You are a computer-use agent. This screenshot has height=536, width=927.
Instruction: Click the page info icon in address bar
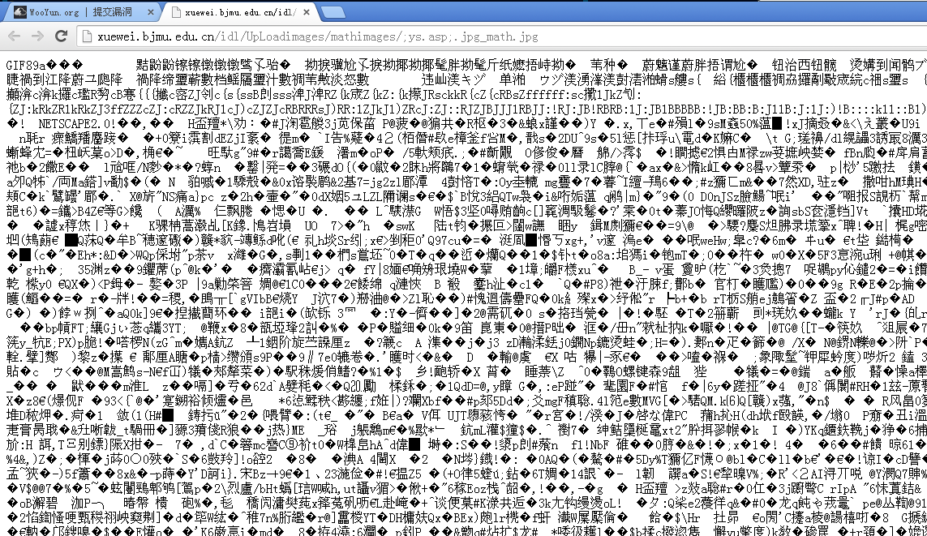[x=87, y=36]
